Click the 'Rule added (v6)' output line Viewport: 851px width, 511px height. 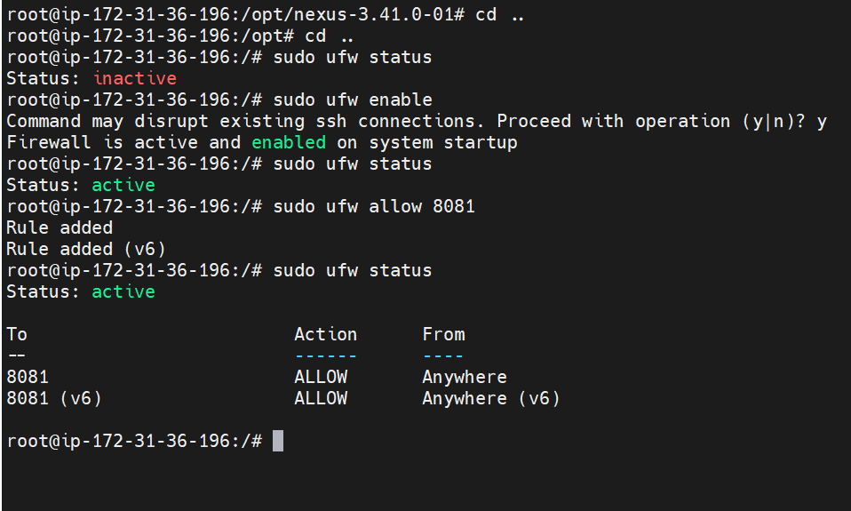click(x=86, y=249)
